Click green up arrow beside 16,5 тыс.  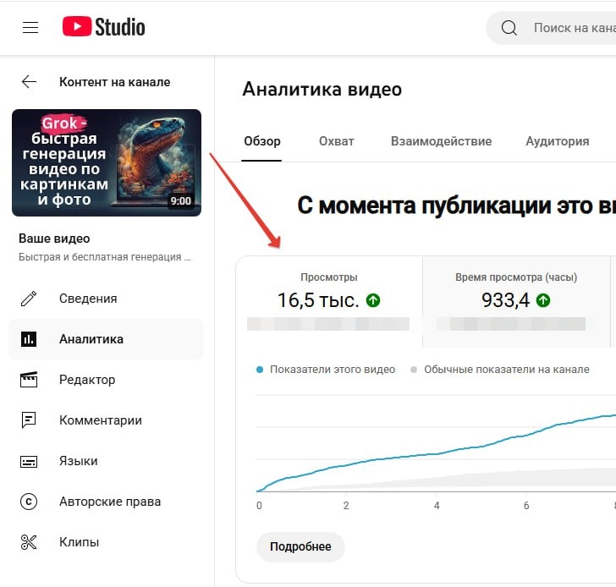click(373, 300)
